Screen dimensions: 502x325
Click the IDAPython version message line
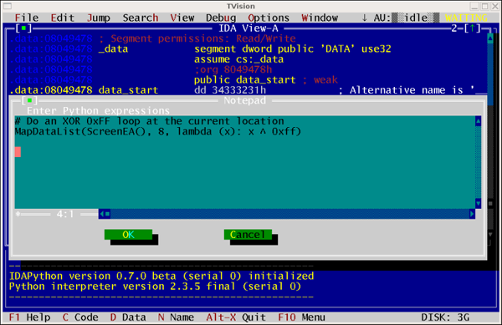[161, 276]
